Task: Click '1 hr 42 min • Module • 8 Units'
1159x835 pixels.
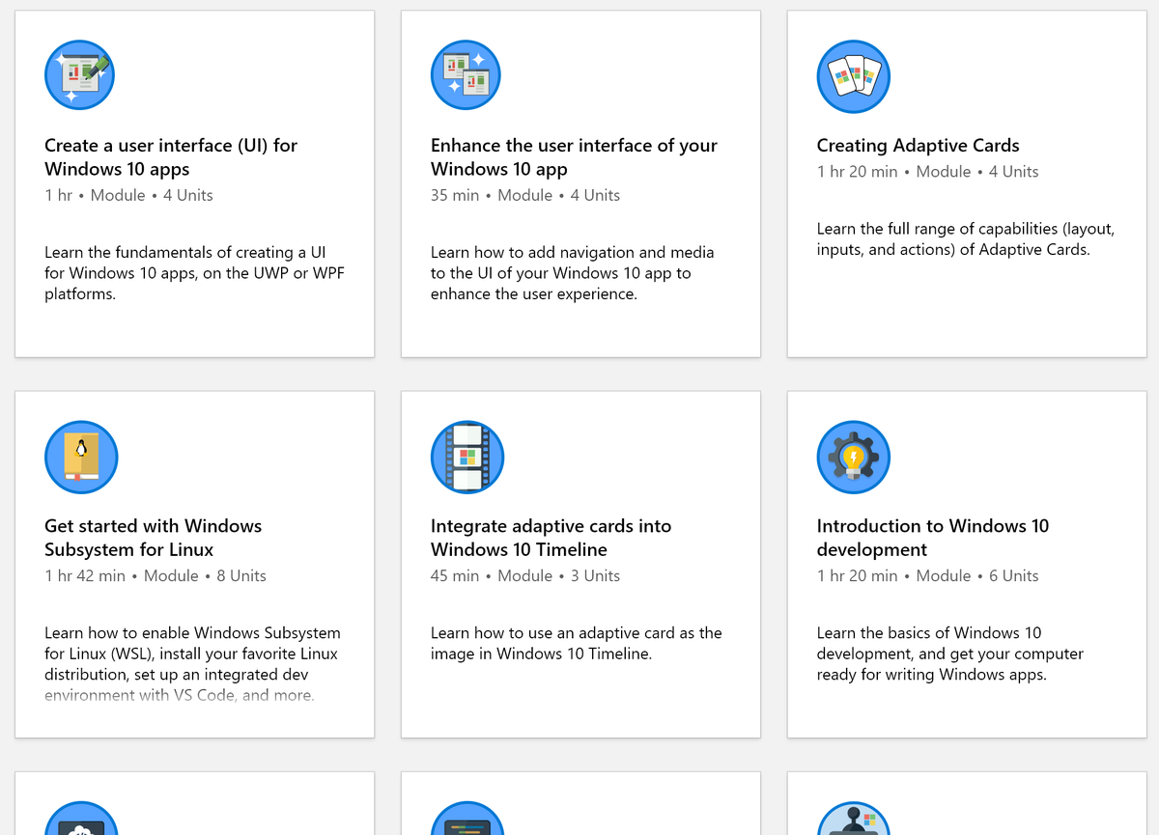Action: pyautogui.click(x=155, y=575)
